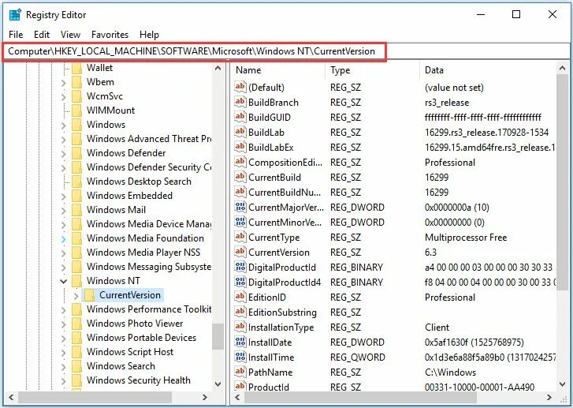Click the DWORD icon beside InstallDate

click(x=240, y=342)
